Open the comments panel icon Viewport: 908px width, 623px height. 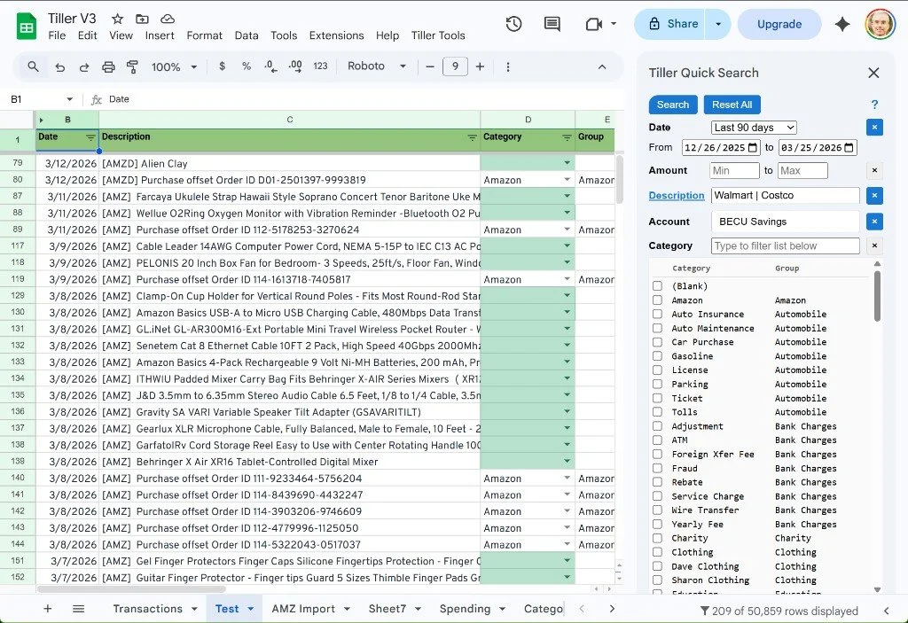point(552,24)
